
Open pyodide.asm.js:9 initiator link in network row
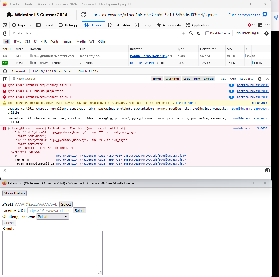click(142, 63)
